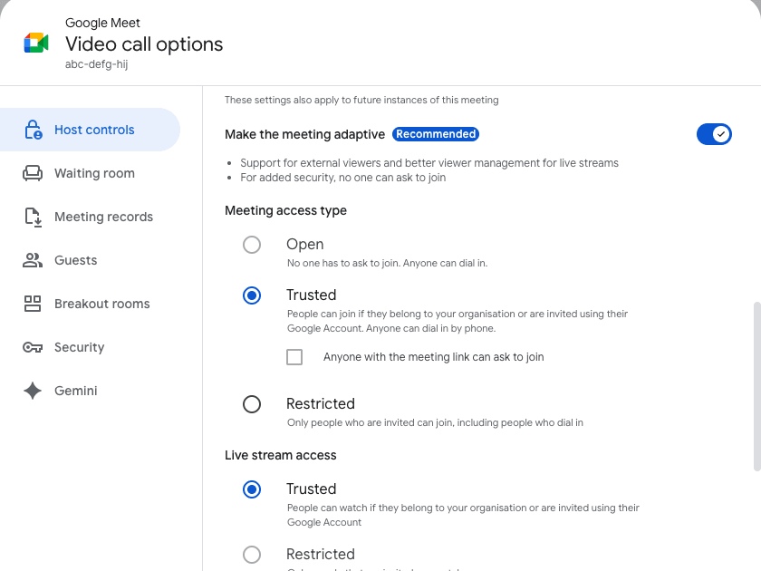Click the Meeting records file icon
Viewport: 761px width, 571px height.
(x=33, y=217)
